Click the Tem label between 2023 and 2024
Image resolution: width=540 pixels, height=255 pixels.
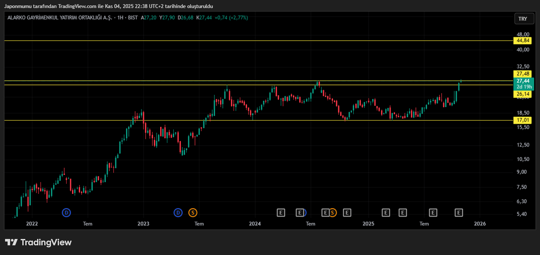(x=199, y=224)
